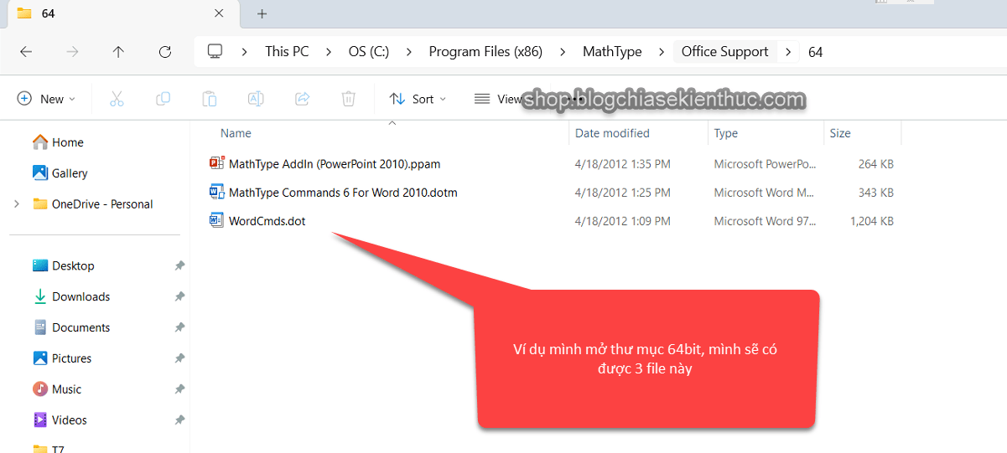The height and width of the screenshot is (453, 1007).
Task: Click the Word icon of WordCmds.dot
Action: [216, 220]
